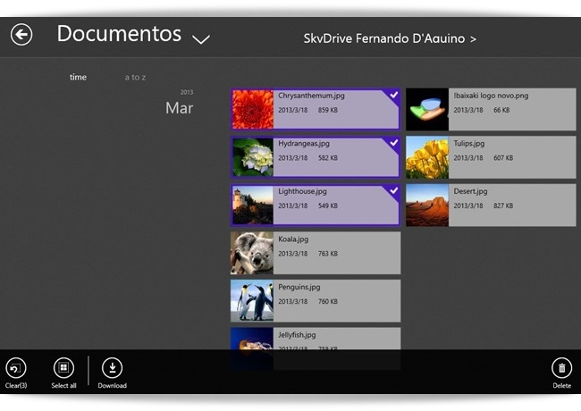Select the Desert.jpg file name
Screen dimensions: 581x411
pos(470,191)
